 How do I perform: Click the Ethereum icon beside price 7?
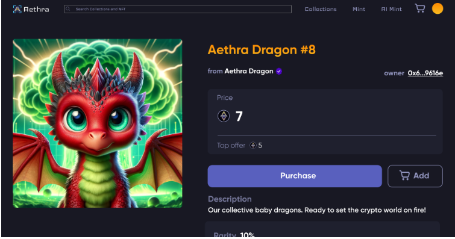[224, 116]
